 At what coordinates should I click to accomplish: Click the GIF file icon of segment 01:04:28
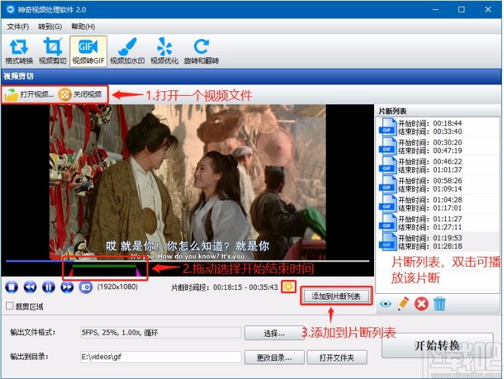388,203
